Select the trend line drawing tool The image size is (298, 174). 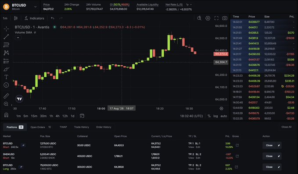point(6,37)
